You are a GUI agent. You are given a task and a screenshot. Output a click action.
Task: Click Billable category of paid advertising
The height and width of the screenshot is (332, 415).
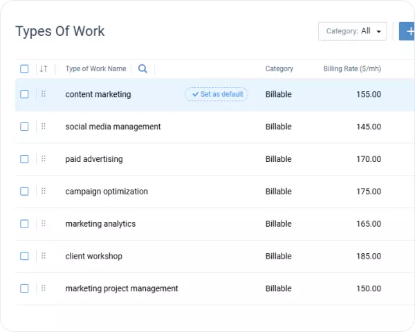(x=279, y=159)
